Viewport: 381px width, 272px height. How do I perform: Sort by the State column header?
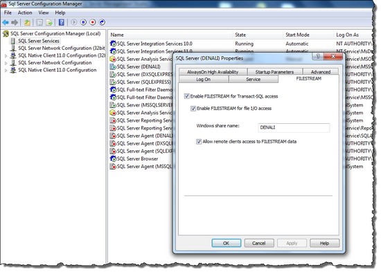pos(258,35)
